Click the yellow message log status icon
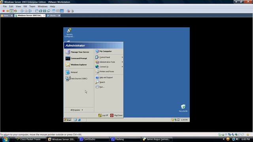 pos(248,135)
